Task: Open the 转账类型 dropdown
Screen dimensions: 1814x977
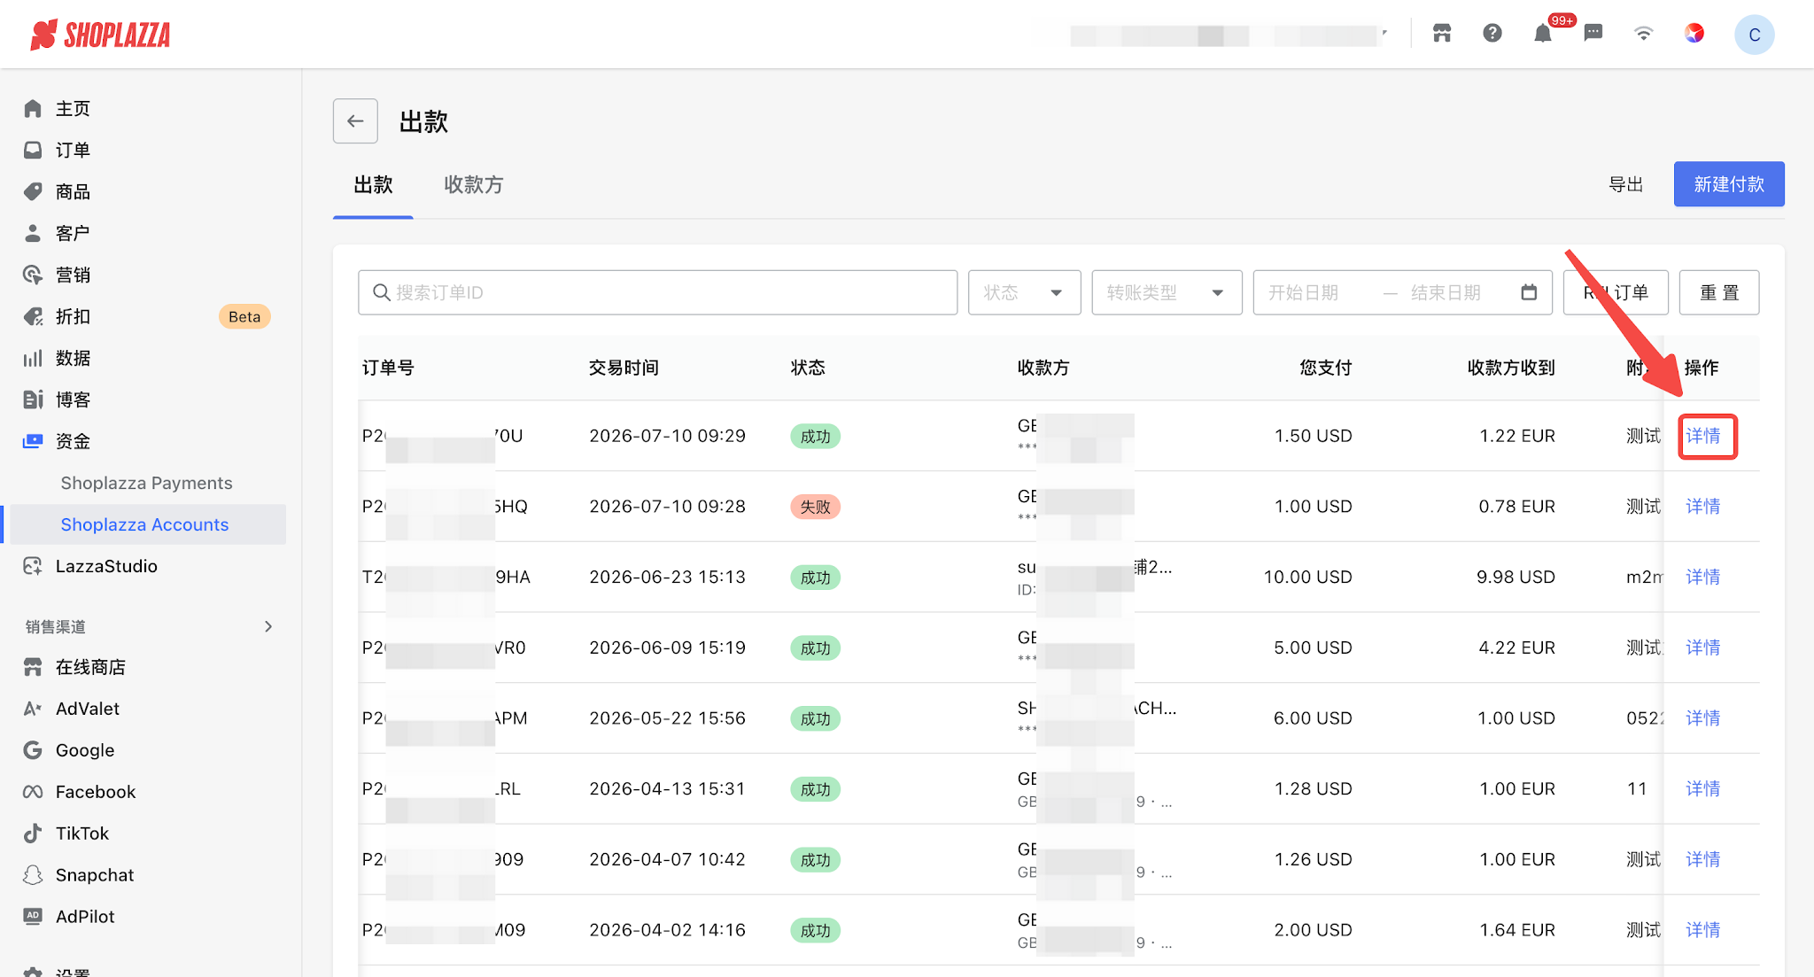Action: pyautogui.click(x=1167, y=292)
